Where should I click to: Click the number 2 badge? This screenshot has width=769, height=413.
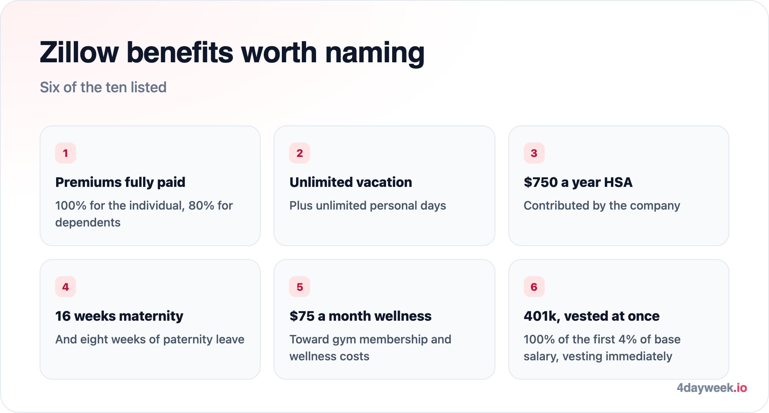point(300,153)
